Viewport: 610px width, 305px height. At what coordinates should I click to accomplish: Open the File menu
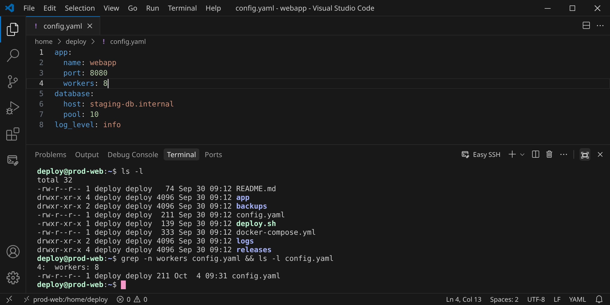[x=29, y=8]
